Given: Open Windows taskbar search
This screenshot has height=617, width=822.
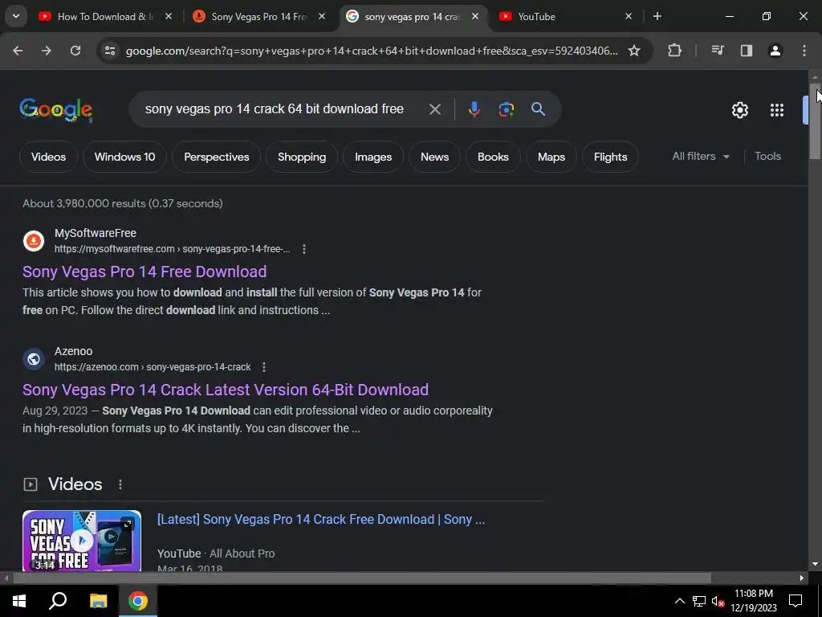Looking at the screenshot, I should point(58,601).
